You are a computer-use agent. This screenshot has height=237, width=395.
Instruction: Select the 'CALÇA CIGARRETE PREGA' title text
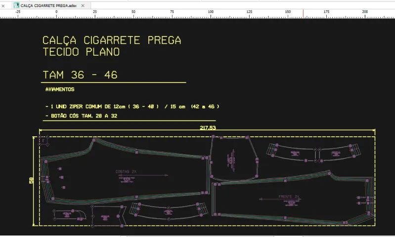click(x=112, y=40)
